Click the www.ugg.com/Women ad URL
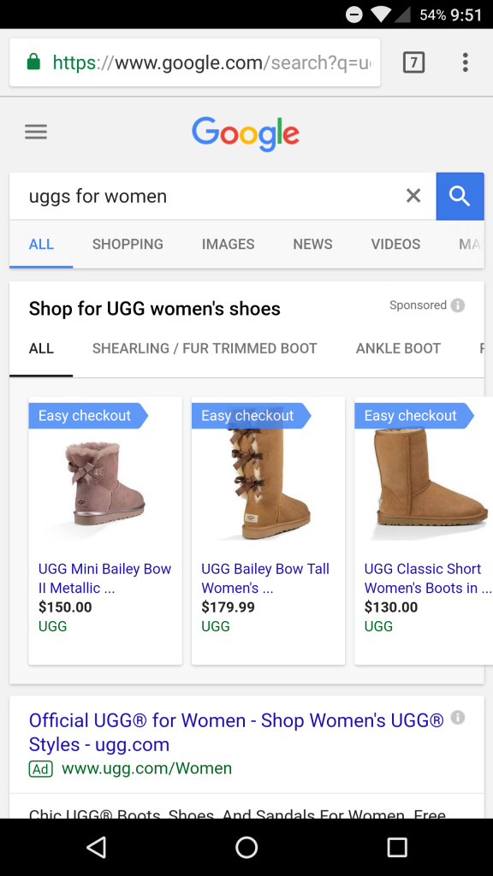The image size is (493, 876). point(146,769)
